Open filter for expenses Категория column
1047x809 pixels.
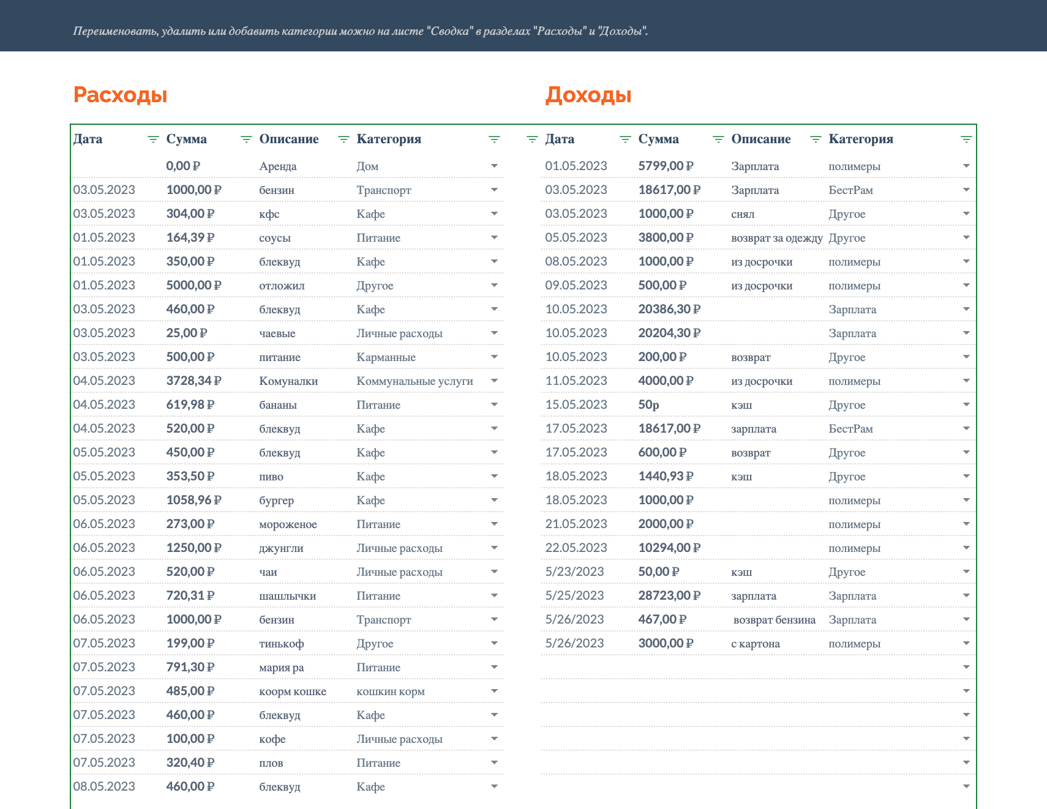point(494,140)
